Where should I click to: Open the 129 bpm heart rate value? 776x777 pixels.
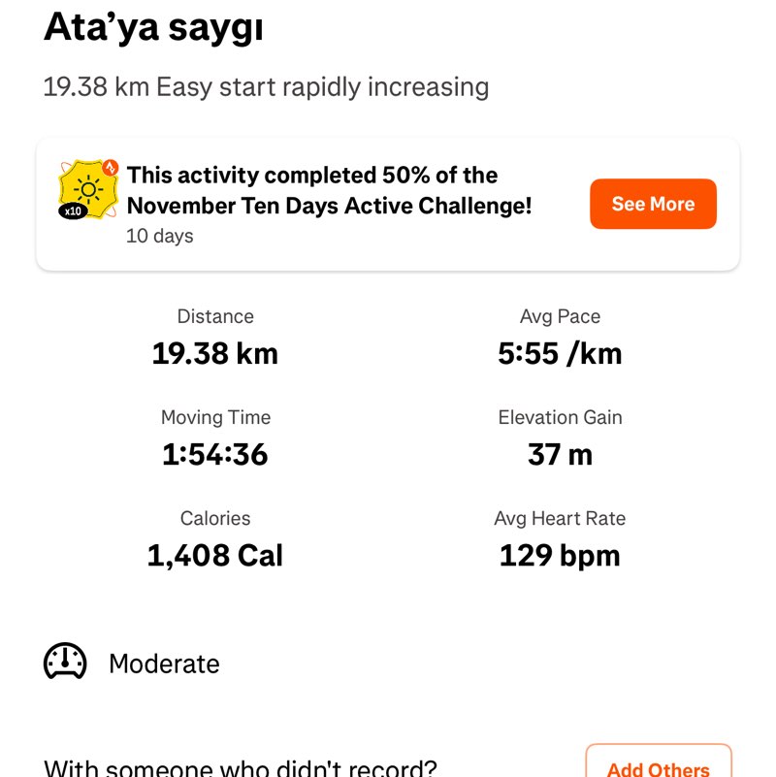click(x=560, y=555)
